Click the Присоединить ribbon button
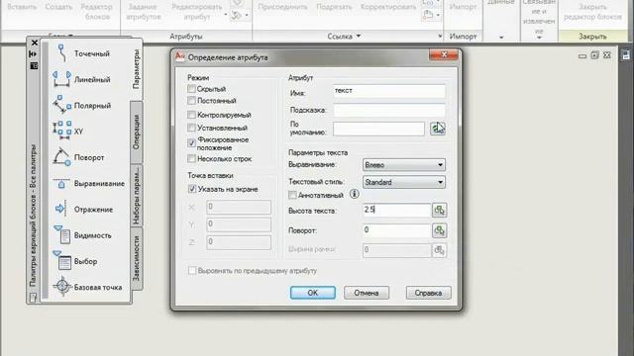This screenshot has width=634, height=356. click(x=282, y=7)
